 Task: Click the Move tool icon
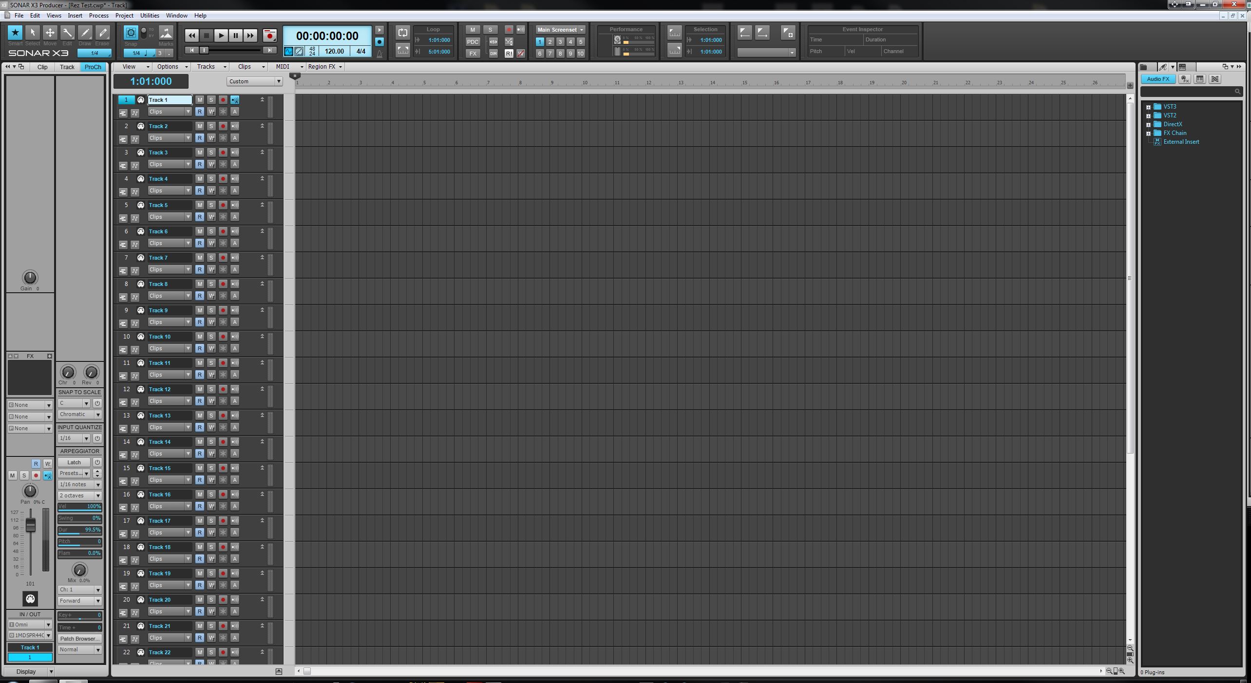point(50,33)
